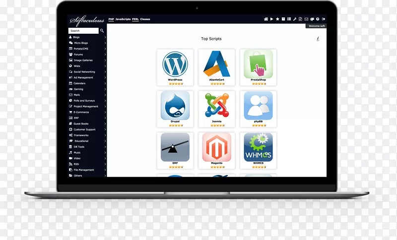Open email settings envelope icon in toolbar
This screenshot has height=240, width=397.
tap(306, 19)
